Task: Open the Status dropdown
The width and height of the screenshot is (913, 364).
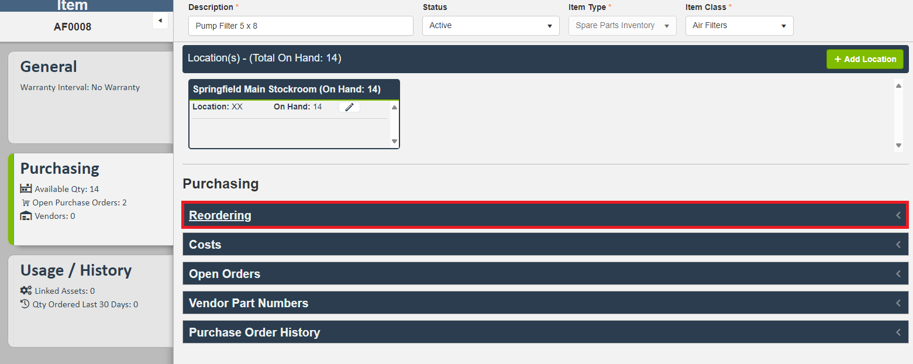Action: [490, 26]
